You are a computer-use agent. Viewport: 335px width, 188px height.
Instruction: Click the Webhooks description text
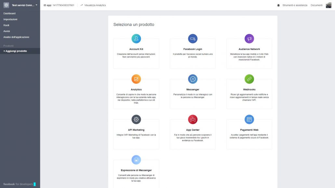tap(249, 97)
